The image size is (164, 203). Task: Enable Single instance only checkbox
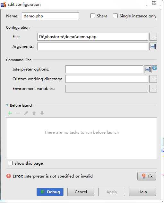point(115,16)
